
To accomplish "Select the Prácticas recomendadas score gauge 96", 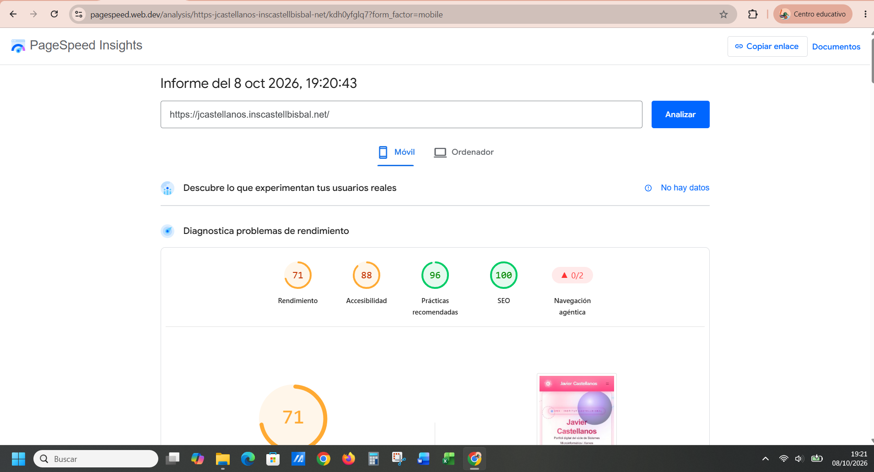I will pyautogui.click(x=435, y=275).
